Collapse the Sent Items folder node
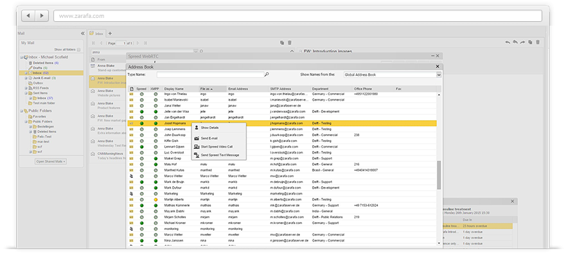 coord(26,93)
